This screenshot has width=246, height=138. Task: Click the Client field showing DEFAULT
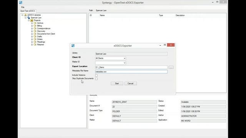(134, 116)
